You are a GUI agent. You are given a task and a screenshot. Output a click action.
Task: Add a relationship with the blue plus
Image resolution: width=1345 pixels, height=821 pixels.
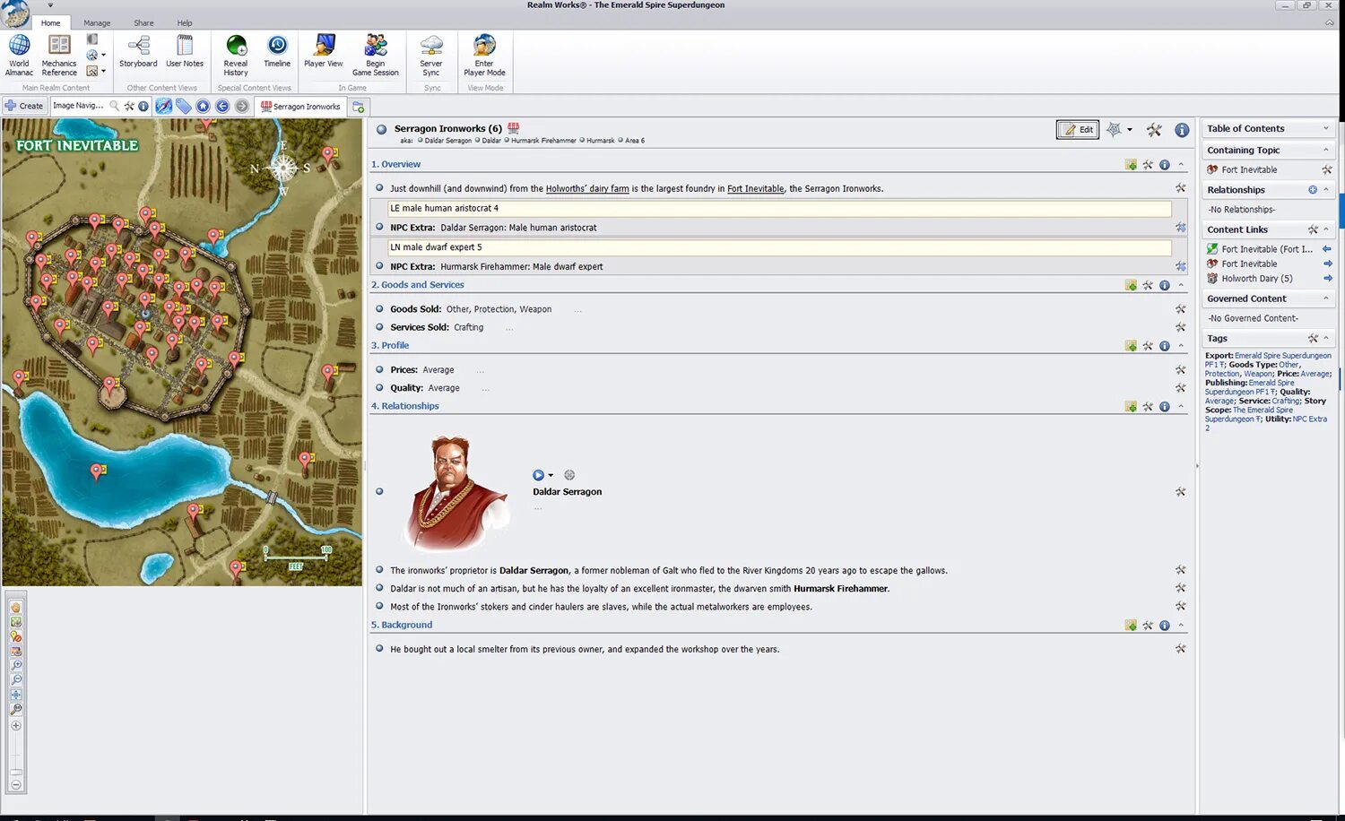pos(1313,190)
